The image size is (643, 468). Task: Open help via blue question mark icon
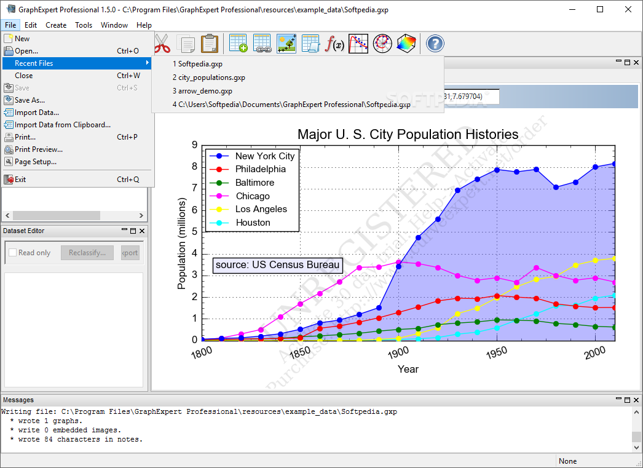[435, 44]
